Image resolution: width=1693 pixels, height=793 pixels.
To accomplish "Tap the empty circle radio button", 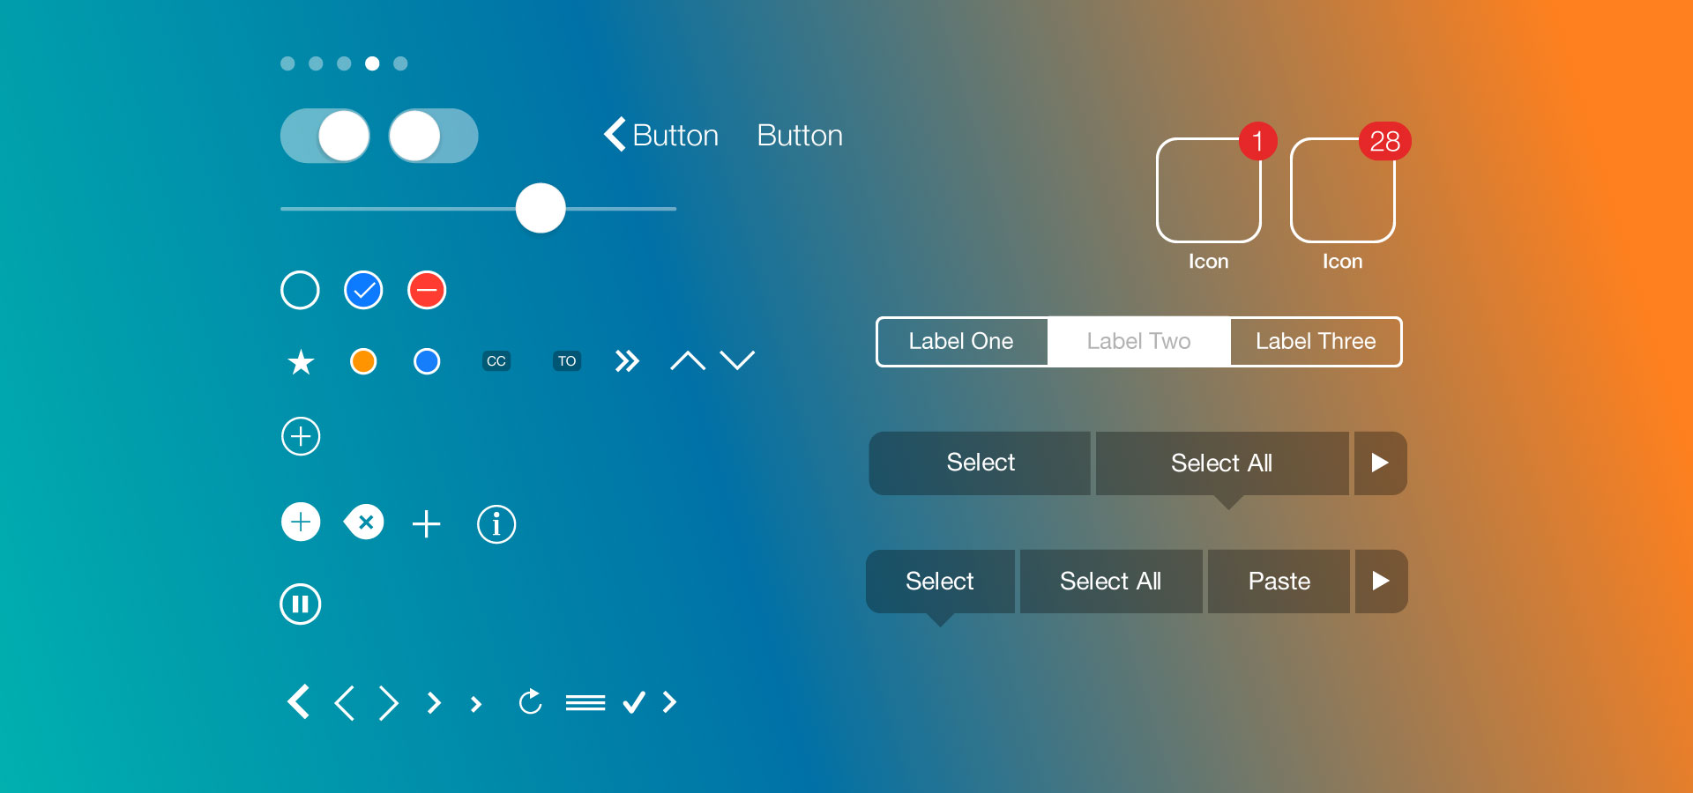I will 300,290.
